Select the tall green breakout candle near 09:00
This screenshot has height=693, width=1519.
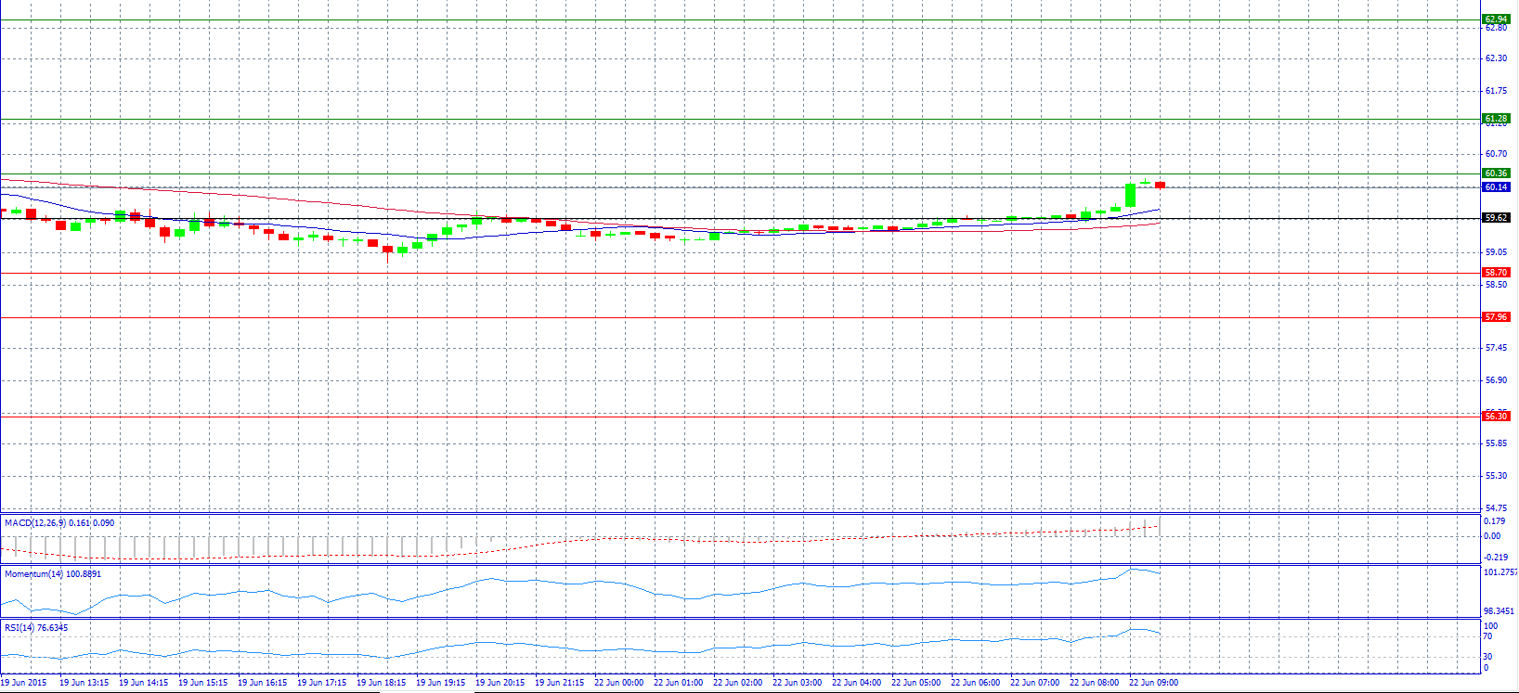(1130, 195)
